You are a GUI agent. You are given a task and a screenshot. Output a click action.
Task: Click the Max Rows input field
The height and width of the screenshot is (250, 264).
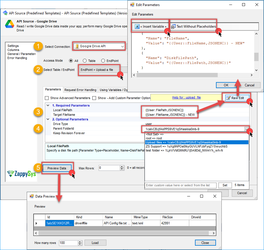(110, 168)
